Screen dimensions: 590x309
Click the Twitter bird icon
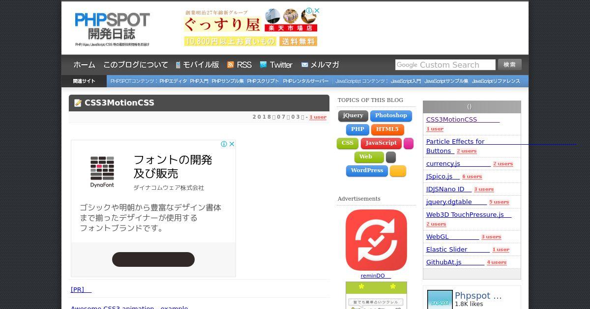click(x=263, y=65)
